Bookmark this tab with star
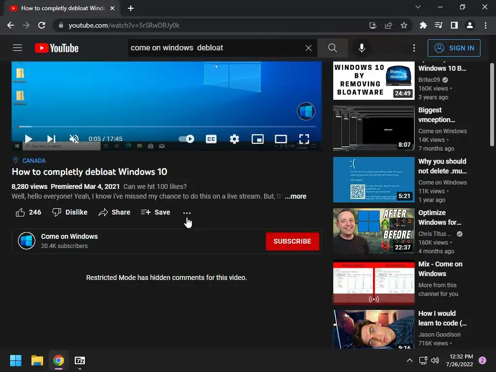The height and width of the screenshot is (372, 496). (404, 25)
